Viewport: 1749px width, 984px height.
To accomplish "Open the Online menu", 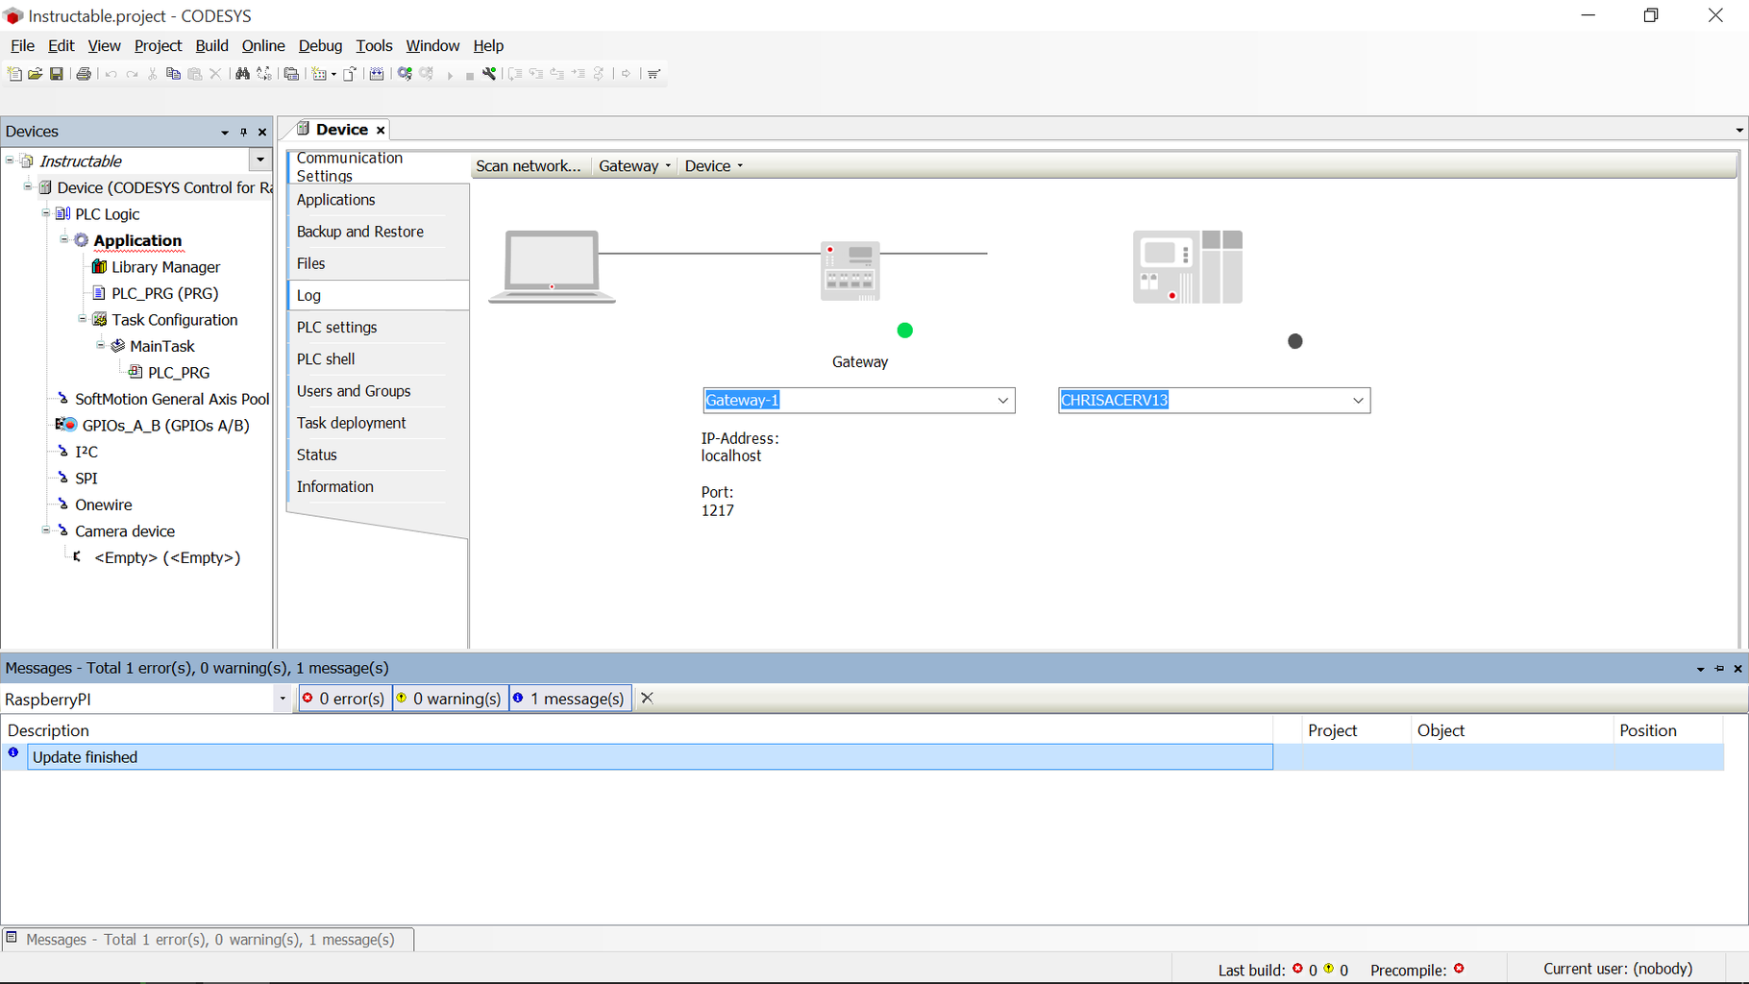I will [x=262, y=45].
